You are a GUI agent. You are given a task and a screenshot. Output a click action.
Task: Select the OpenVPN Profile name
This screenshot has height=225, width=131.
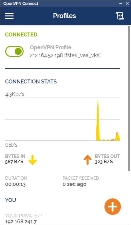(x=51, y=47)
